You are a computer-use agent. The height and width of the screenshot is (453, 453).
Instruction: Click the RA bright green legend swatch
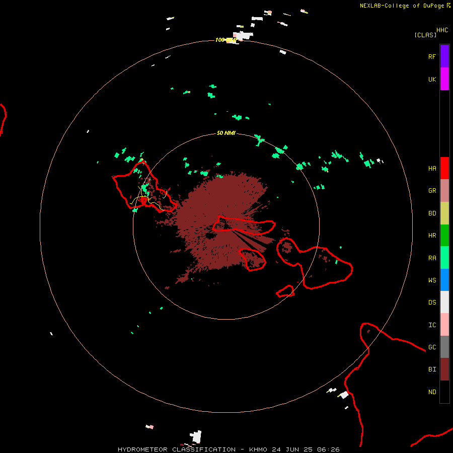444,258
